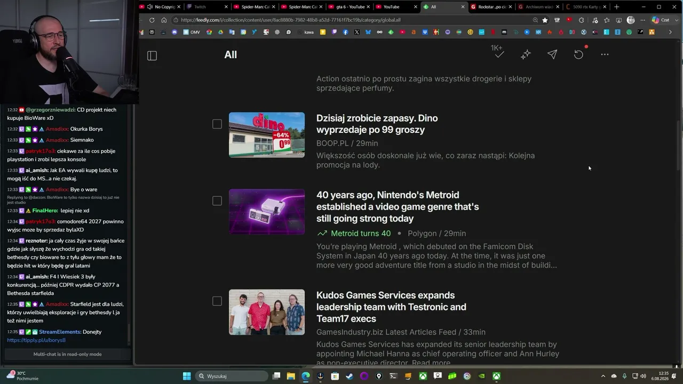Viewport: 683px width, 384px height.
Task: Click 'GamesIndustry.biz Latest Articles Feed' source text
Action: [x=386, y=332]
